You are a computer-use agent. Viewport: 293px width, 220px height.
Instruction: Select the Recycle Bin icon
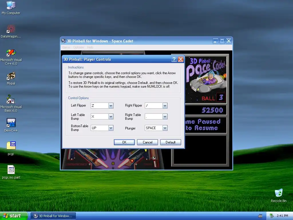[279, 195]
